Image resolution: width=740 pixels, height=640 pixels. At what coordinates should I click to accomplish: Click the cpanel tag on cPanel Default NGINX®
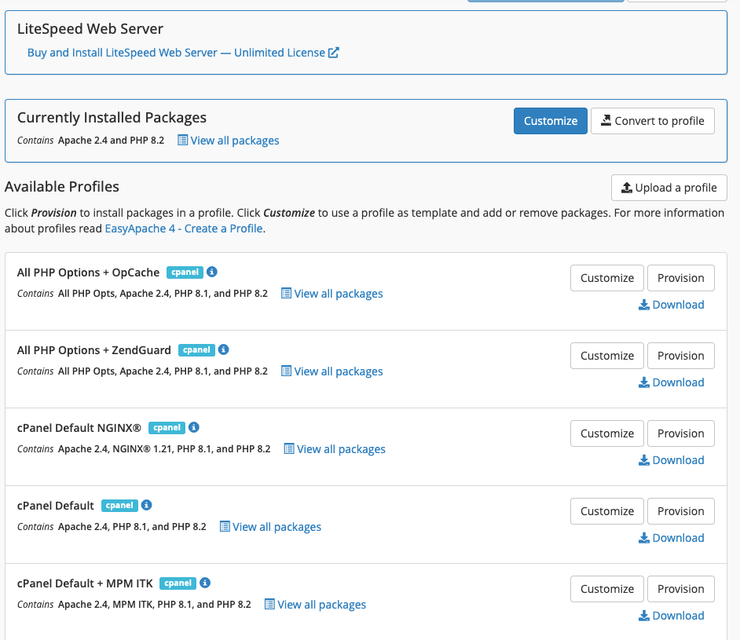coord(167,428)
